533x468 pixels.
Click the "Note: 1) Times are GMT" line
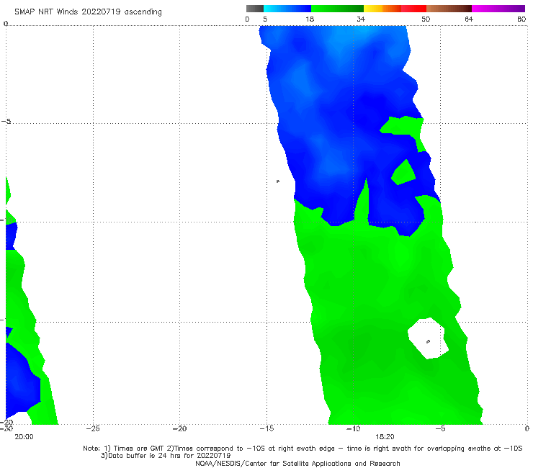click(303, 449)
